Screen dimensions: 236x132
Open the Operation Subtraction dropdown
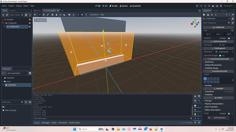[226, 52]
